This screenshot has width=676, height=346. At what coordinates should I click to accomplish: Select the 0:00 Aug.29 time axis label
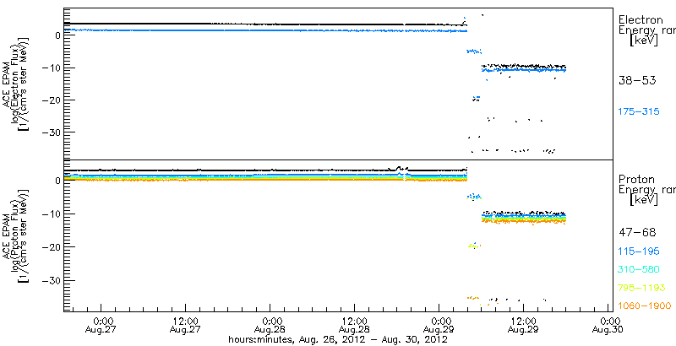point(439,325)
